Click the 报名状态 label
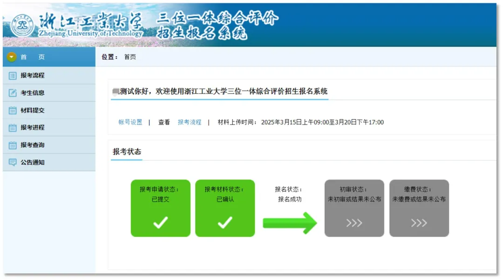The height and width of the screenshot is (280, 503). tap(288, 189)
